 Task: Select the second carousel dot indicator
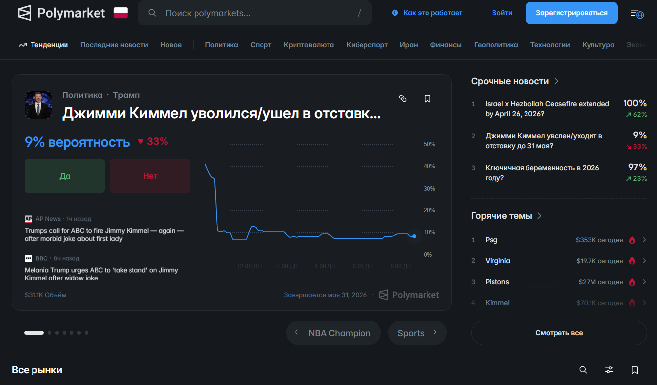tap(50, 333)
